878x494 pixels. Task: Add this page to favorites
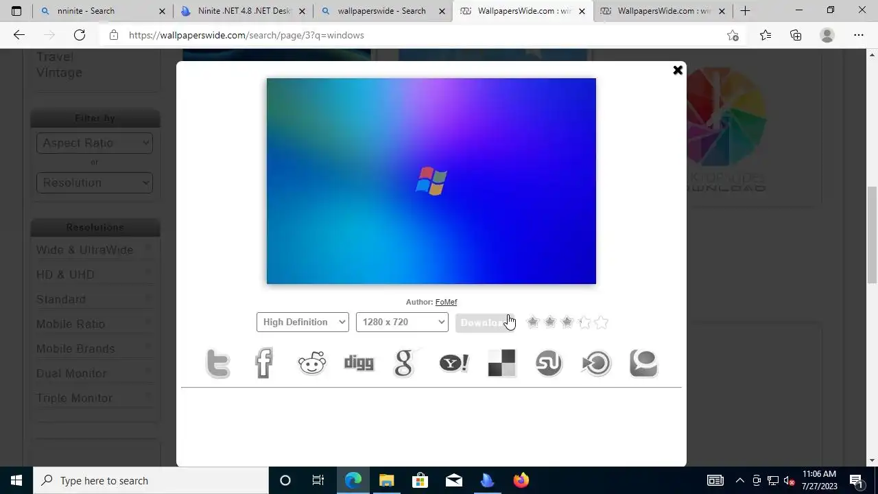click(x=733, y=35)
